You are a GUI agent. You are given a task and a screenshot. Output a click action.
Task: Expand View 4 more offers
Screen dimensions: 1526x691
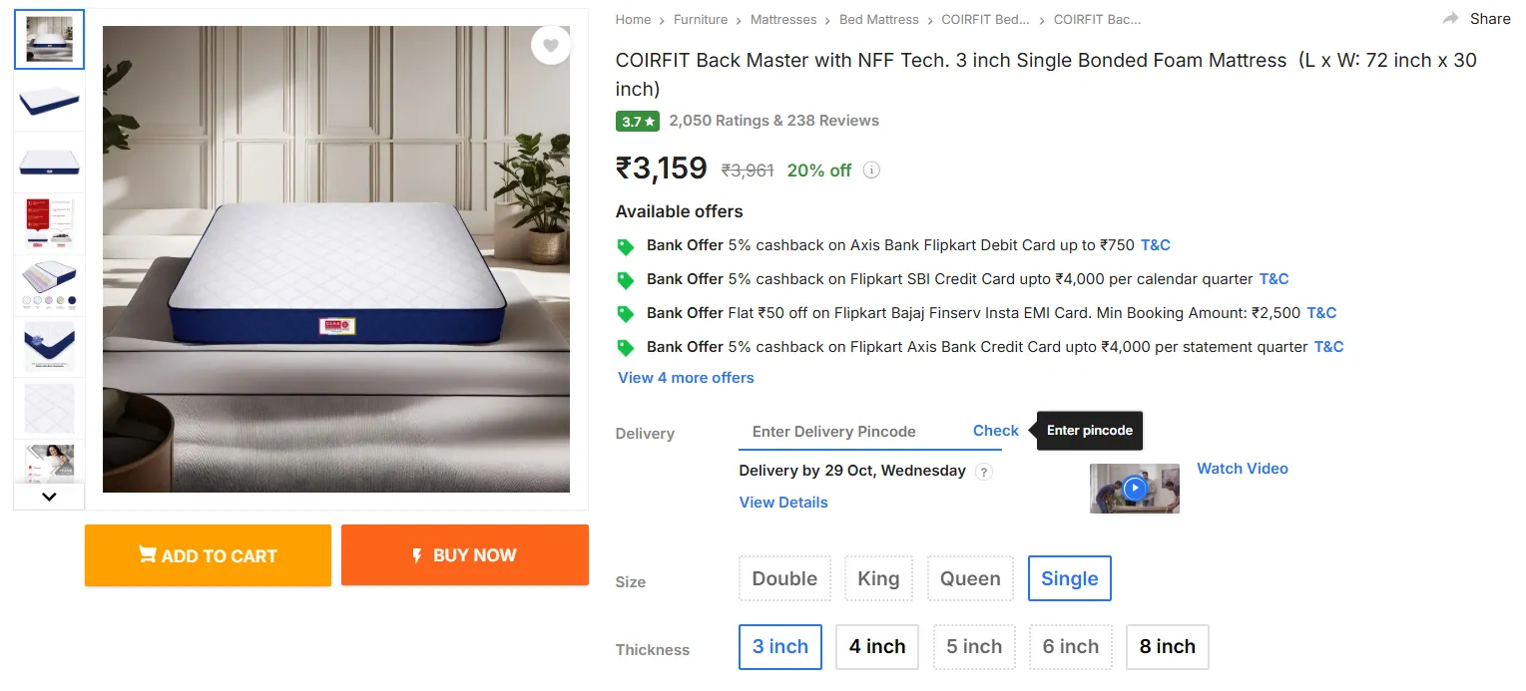pos(686,378)
